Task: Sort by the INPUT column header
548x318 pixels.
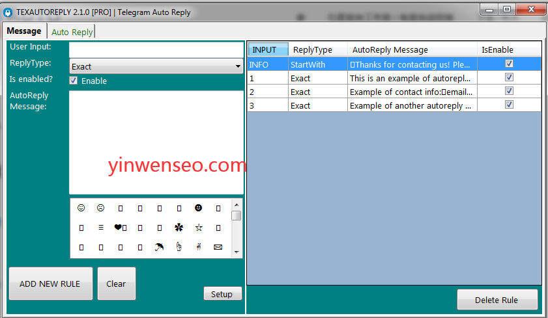Action: point(268,49)
